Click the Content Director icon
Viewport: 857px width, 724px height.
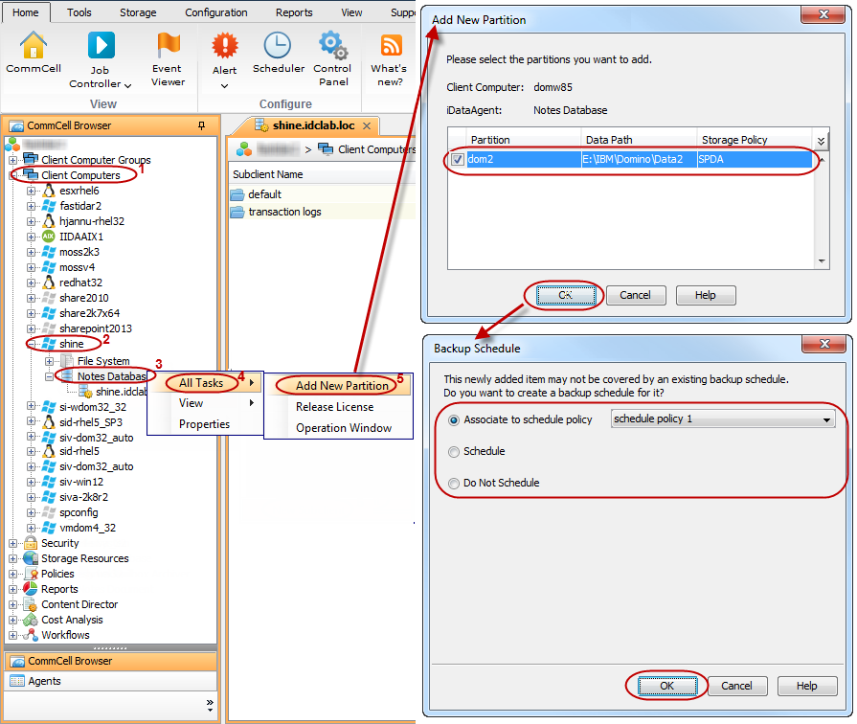click(32, 604)
